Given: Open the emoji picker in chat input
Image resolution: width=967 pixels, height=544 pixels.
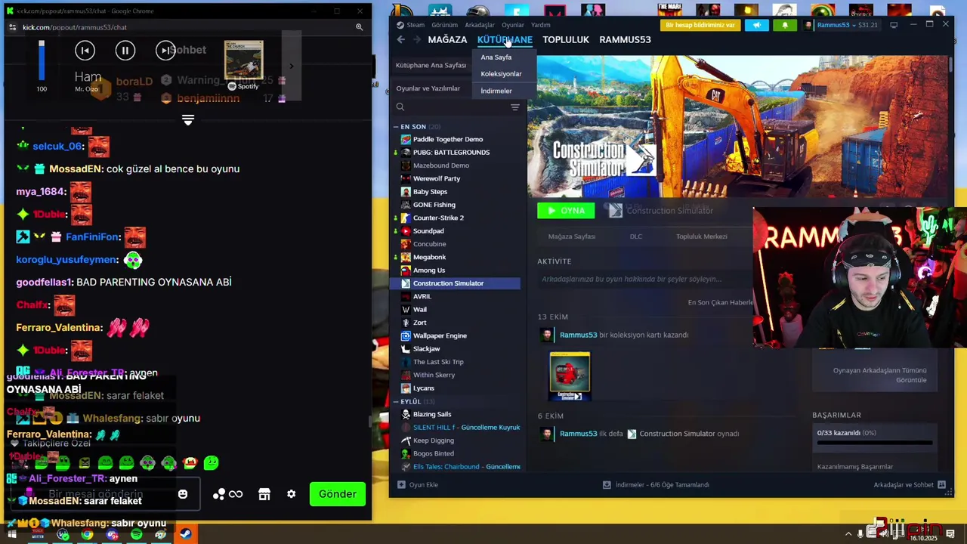Looking at the screenshot, I should tap(183, 494).
